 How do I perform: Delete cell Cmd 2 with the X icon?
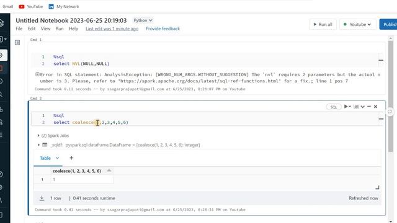[375, 107]
